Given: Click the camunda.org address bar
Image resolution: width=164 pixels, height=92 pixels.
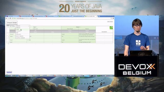Looking at the screenshot, I should 61,18.
